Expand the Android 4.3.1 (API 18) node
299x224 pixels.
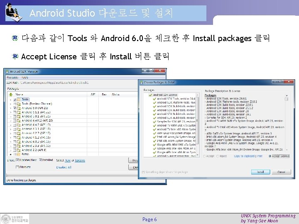10,129
